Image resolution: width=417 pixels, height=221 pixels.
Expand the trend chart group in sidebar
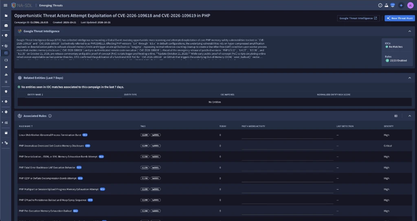pos(3,123)
